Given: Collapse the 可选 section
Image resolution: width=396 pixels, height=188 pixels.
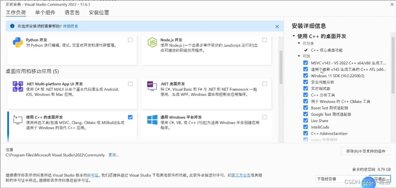Looking at the screenshot, I should coord(299,56).
